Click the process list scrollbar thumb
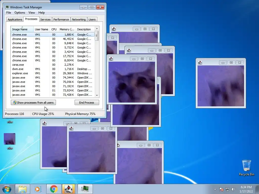This screenshot has width=259, height=194. (97, 36)
